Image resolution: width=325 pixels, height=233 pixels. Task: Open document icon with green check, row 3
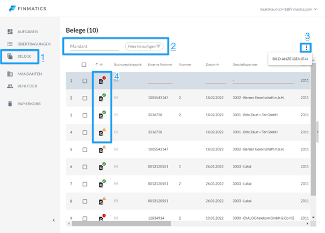point(102,115)
